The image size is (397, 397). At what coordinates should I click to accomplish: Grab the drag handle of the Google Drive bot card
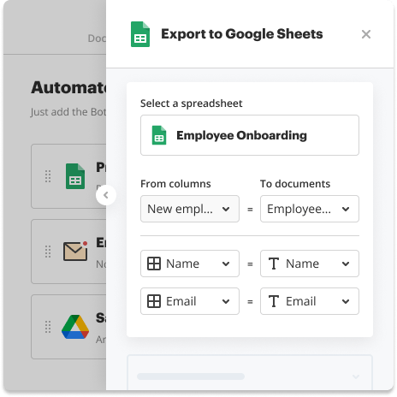click(x=48, y=327)
